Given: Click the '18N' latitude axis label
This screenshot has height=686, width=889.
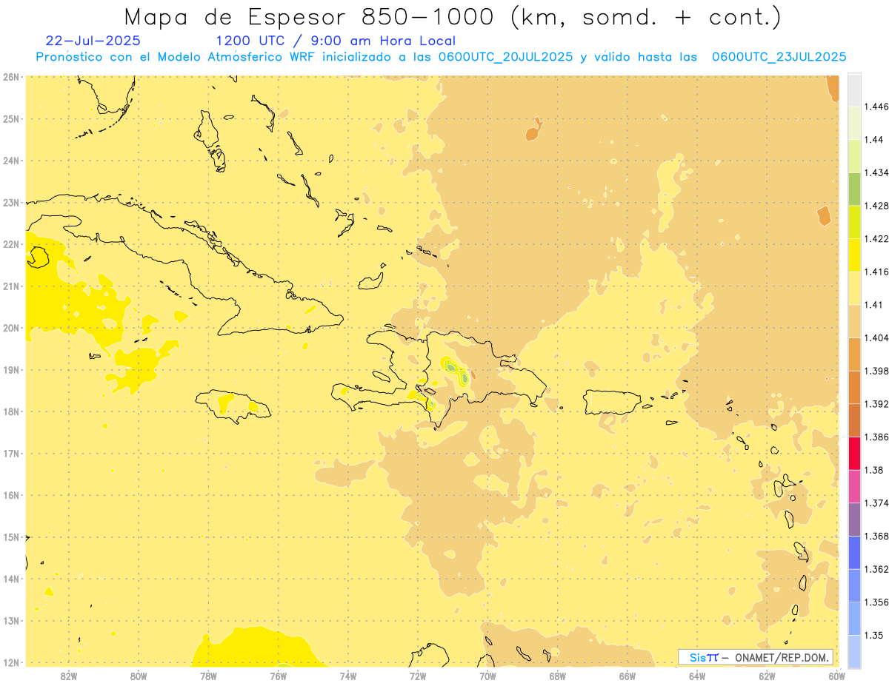Looking at the screenshot, I should coord(10,411).
